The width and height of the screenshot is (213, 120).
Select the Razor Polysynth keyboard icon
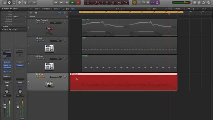49,30
